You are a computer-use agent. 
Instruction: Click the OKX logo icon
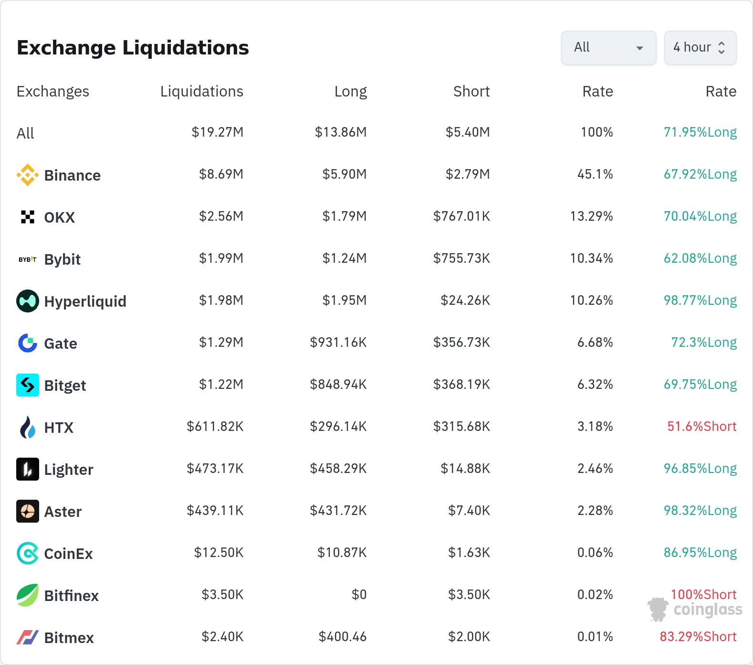click(28, 217)
